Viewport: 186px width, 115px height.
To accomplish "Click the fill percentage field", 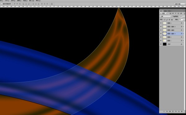I will click(x=181, y=20).
